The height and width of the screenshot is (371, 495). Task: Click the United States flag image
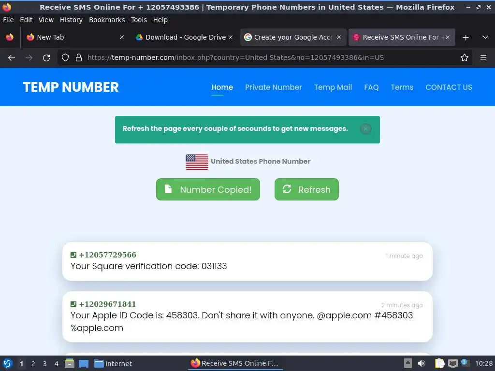[x=197, y=162]
